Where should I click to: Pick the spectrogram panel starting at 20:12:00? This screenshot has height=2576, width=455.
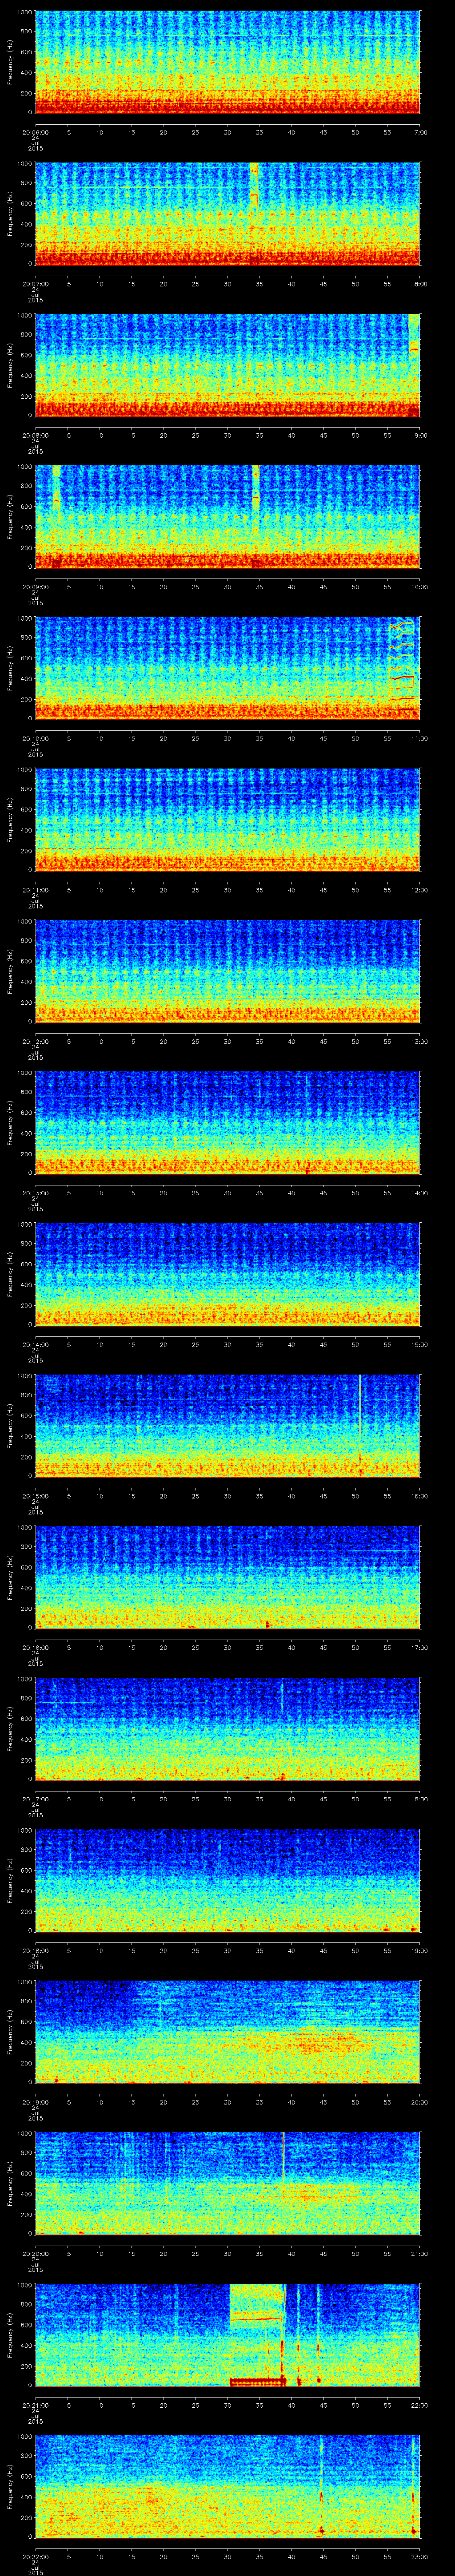[228, 972]
